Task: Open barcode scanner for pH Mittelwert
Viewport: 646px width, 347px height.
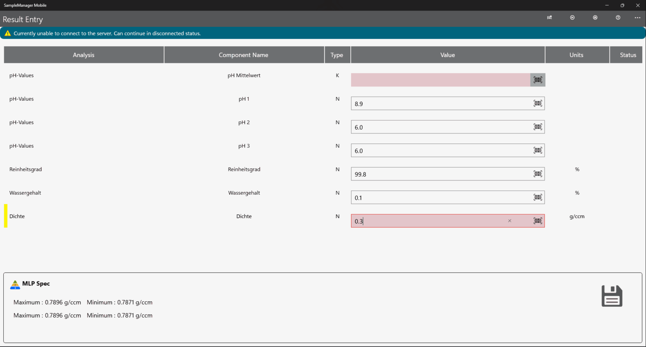Action: tap(537, 80)
